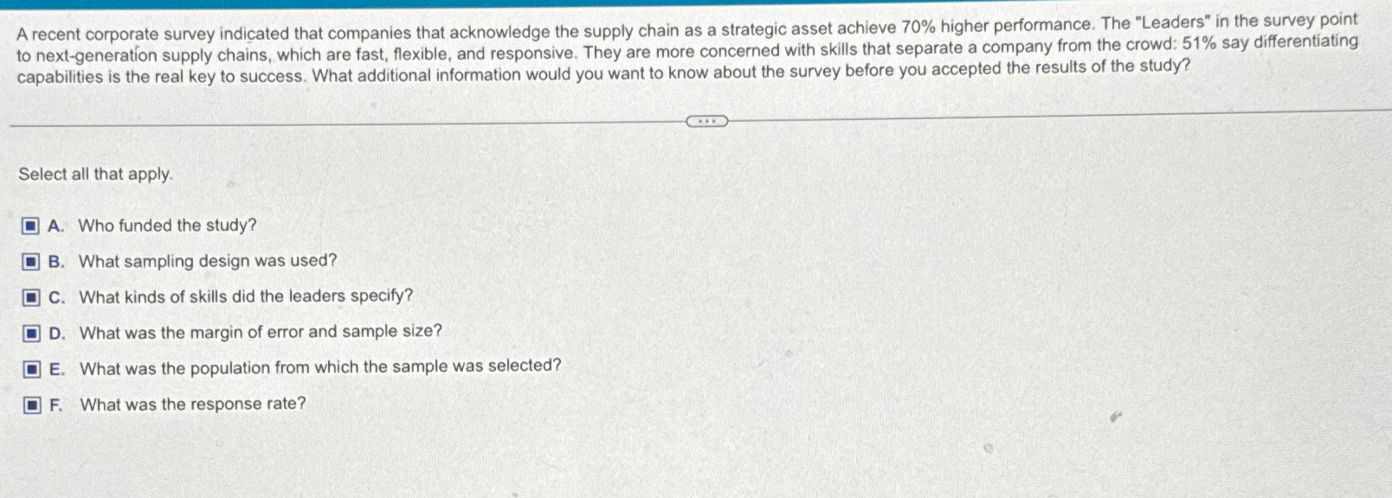The image size is (1392, 498).
Task: Click the horizontal divider line
Action: [x=346, y=122]
